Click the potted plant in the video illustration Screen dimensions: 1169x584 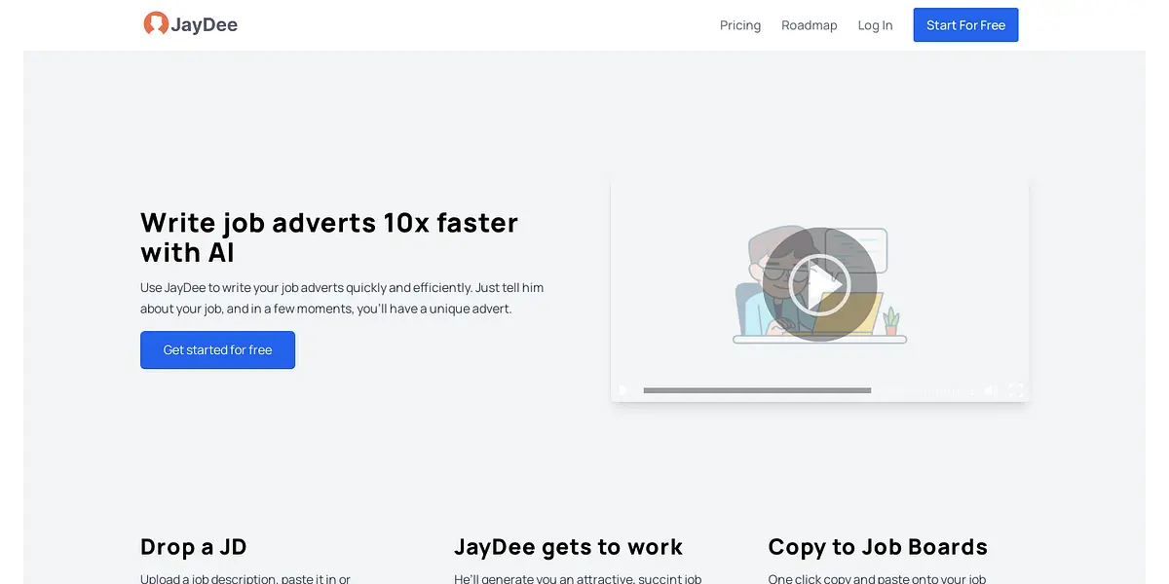(890, 321)
